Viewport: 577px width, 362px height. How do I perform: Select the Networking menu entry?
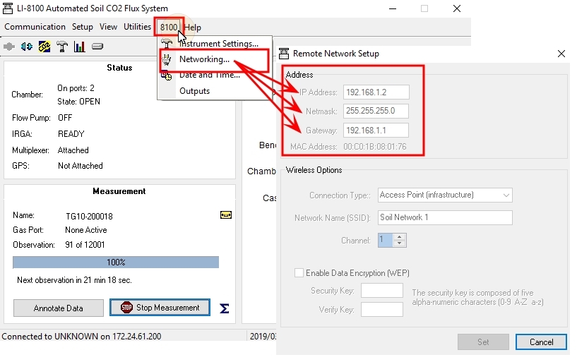(x=214, y=59)
